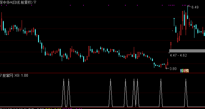The image size is (205, 109).
Task: Open the dropdown triangle beside 深中华A title
Action: 35,2
